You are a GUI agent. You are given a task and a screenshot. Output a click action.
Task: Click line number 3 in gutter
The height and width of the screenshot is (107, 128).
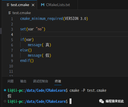pyautogui.click(x=12, y=29)
